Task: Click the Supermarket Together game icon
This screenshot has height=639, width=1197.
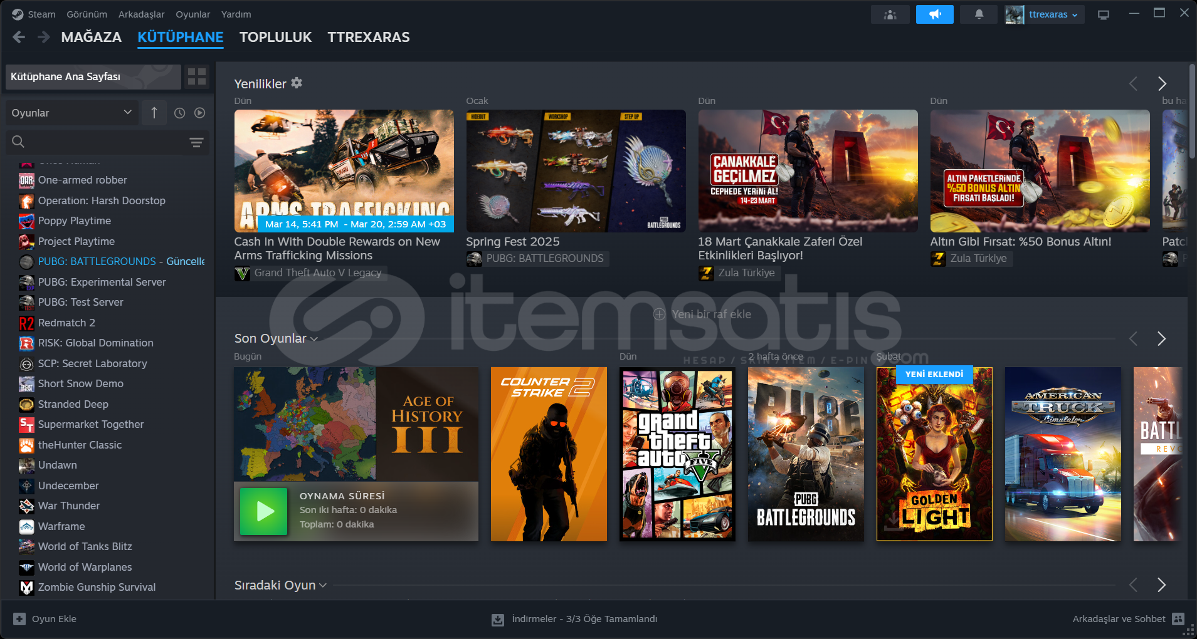Action: tap(26, 425)
